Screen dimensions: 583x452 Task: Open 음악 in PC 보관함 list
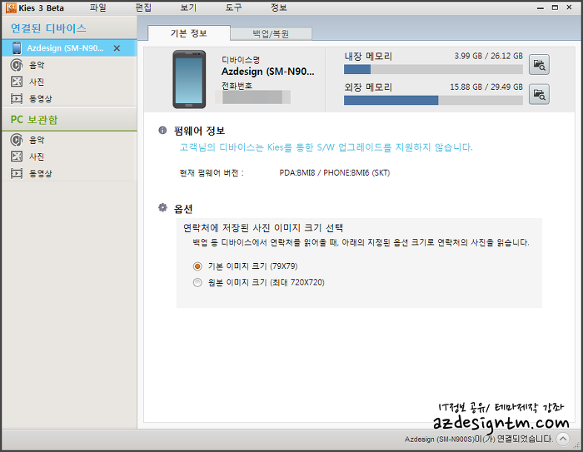coord(37,140)
